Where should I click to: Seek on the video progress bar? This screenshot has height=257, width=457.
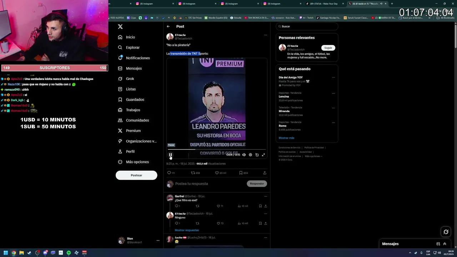[217, 150]
